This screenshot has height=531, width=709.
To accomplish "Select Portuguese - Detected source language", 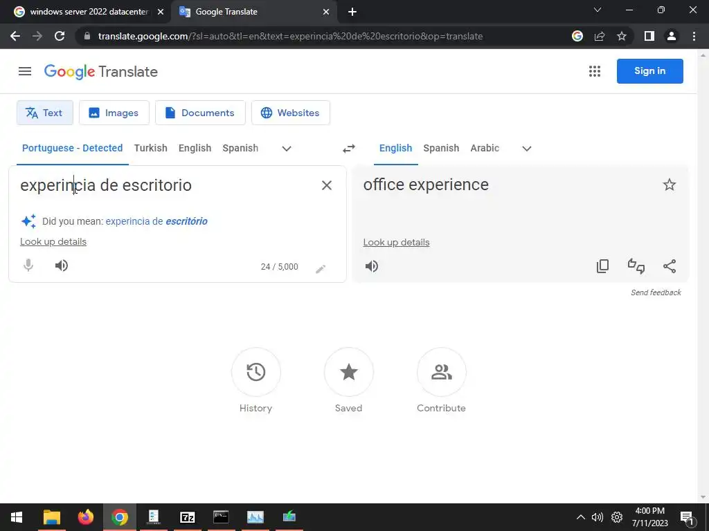I will coord(72,148).
